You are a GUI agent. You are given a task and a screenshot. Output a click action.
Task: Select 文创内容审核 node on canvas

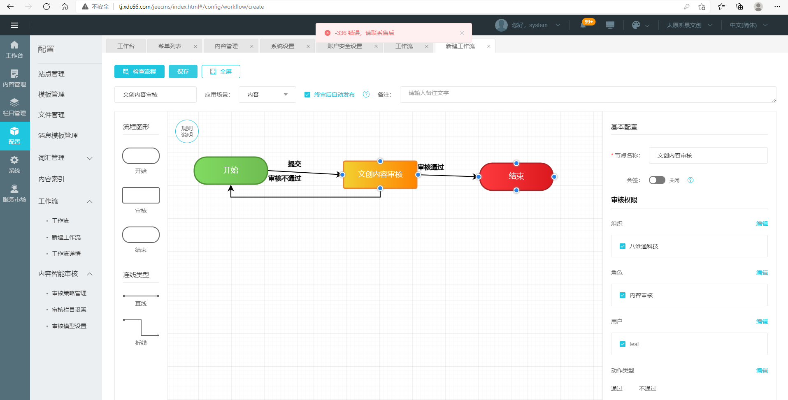coord(380,174)
